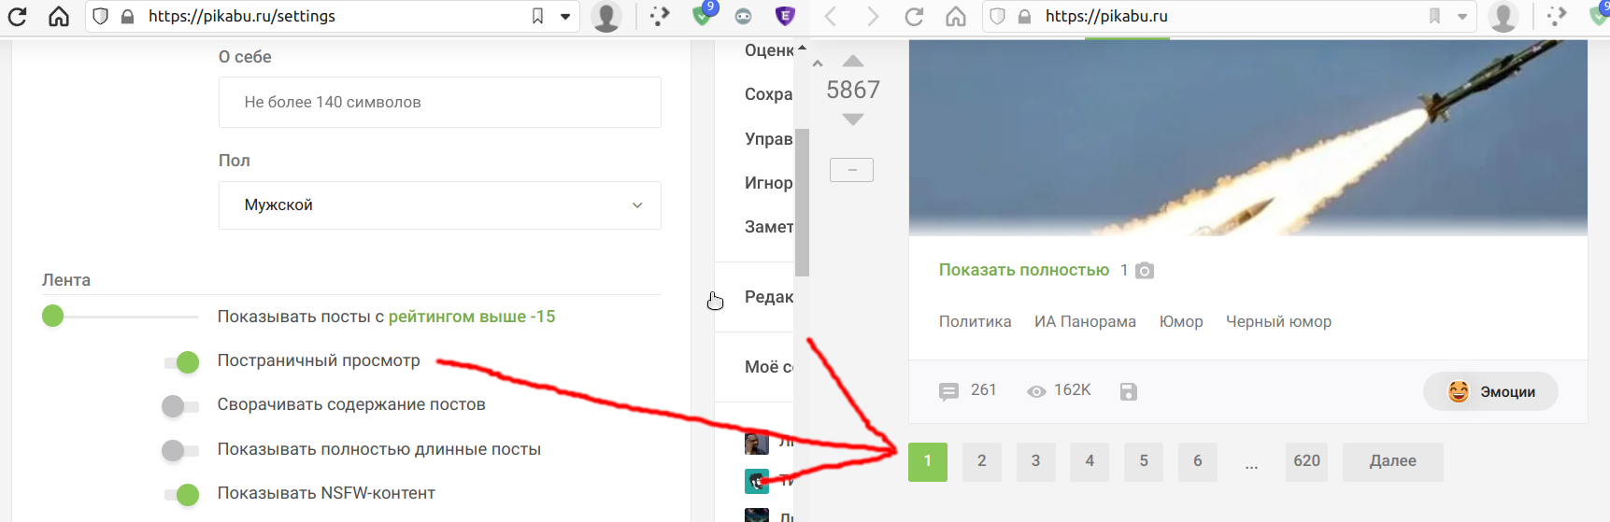The image size is (1610, 522).
Task: Open Моё сообщество item in side menu
Action: pos(769,367)
